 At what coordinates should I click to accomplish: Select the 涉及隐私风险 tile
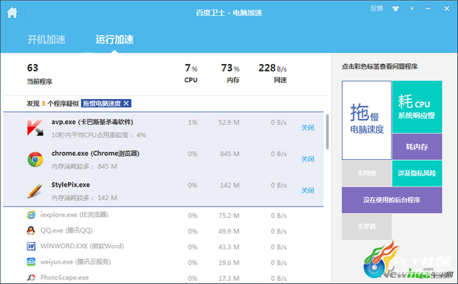tap(417, 174)
